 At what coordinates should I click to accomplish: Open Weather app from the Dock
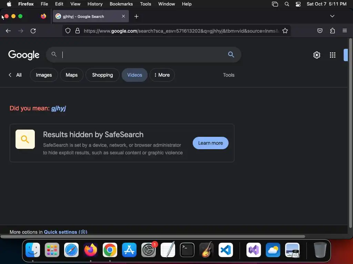tap(273, 250)
